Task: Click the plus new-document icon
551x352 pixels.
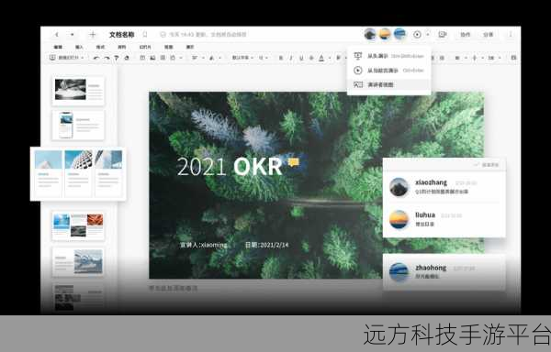Action: click(93, 34)
